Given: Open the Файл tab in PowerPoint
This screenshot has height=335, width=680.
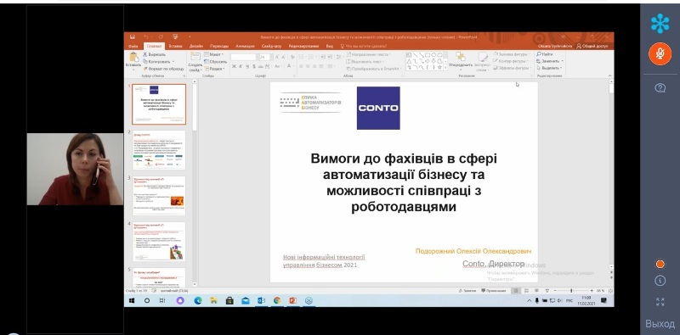Looking at the screenshot, I should point(133,46).
